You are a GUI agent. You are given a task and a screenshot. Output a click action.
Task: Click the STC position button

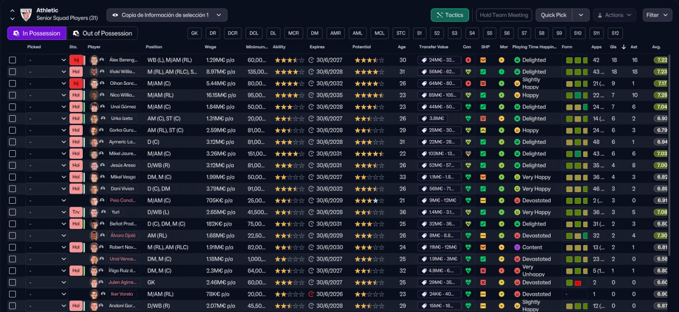[x=401, y=33]
